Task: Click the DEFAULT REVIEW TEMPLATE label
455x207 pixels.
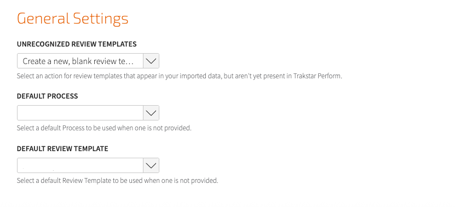Action: (62, 149)
